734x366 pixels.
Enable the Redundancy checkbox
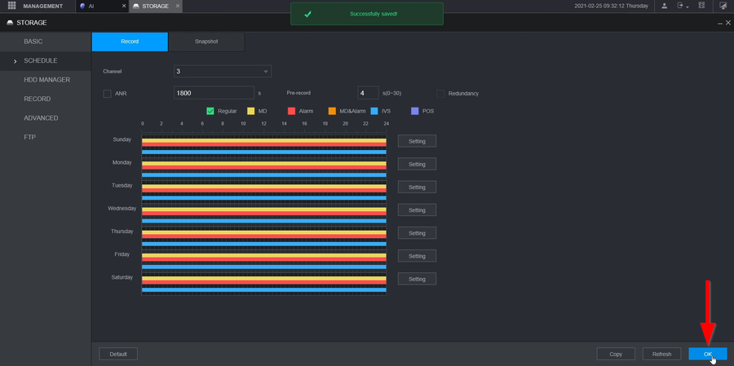click(440, 93)
